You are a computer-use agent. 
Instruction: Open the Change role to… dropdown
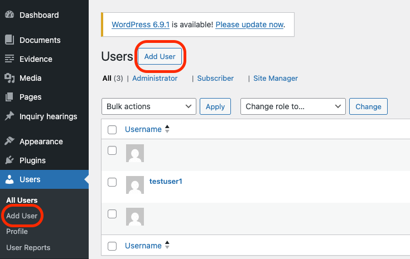pos(293,106)
